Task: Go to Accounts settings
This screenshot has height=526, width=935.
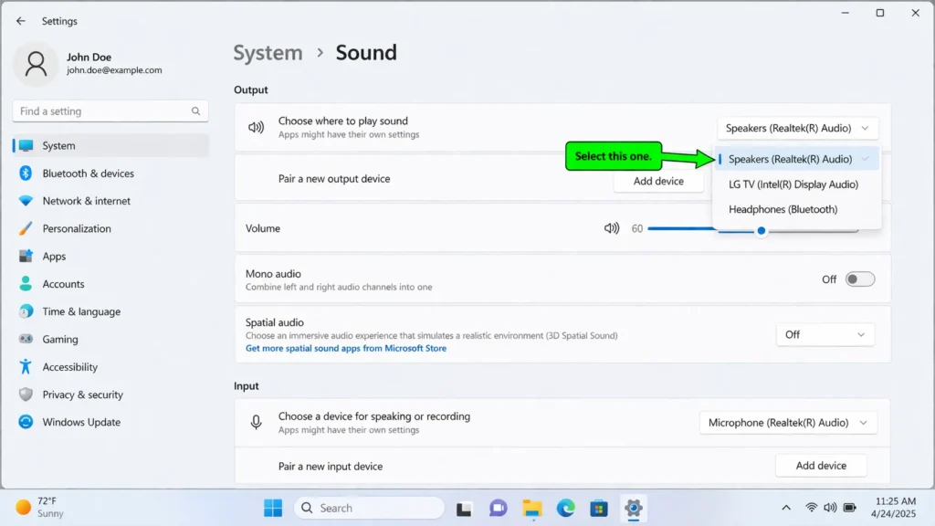Action: (64, 284)
